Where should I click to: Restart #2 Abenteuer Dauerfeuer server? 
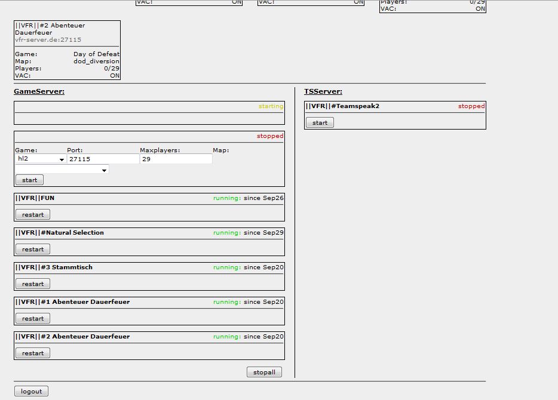point(33,353)
